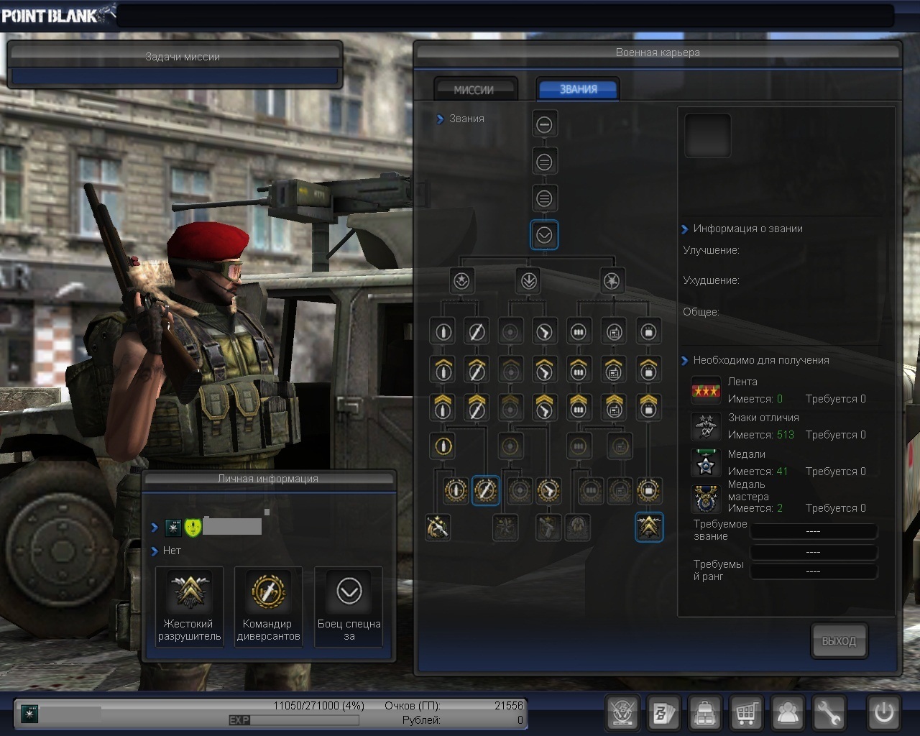This screenshot has width=920, height=736.
Task: Click the Жестокий разрушитель title slot
Action: [189, 606]
